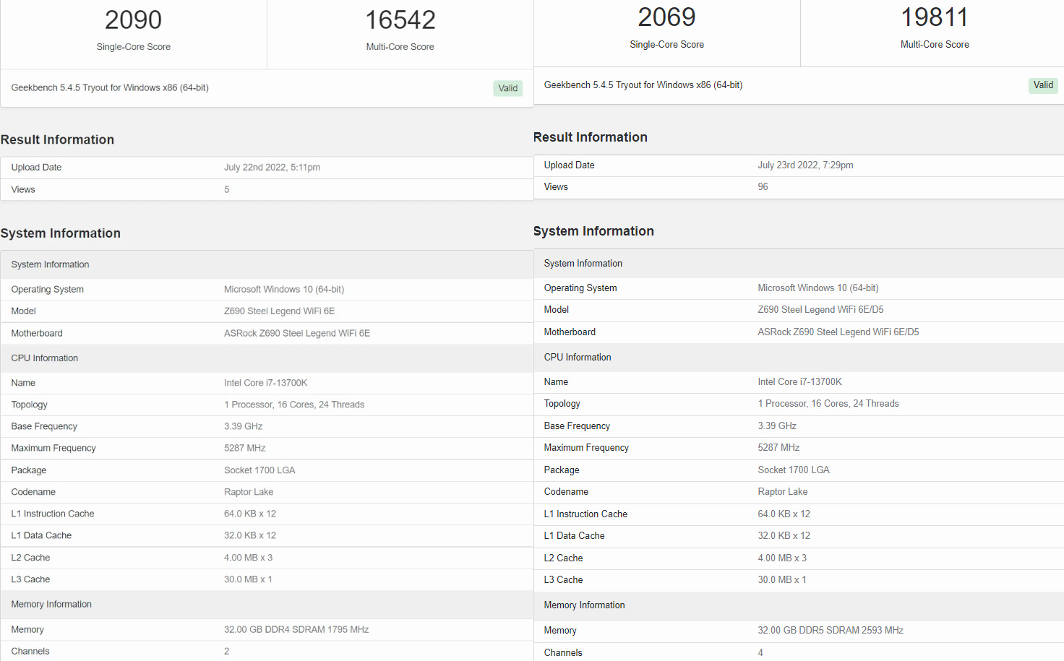
Task: Click right topology 1 Processor, 16 Cores value
Action: [x=828, y=404]
